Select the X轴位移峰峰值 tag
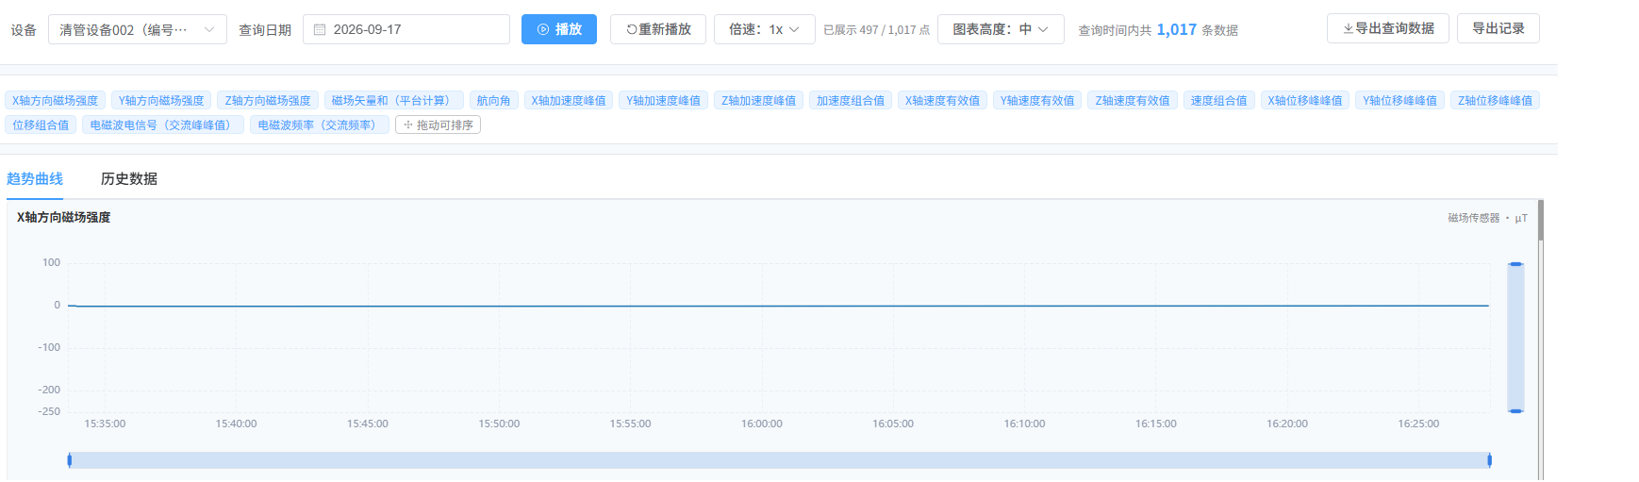Viewport: 1639px width, 482px height. [1305, 100]
